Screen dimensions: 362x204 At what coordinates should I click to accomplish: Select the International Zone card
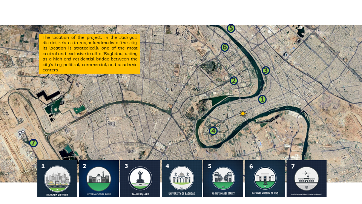(99, 179)
